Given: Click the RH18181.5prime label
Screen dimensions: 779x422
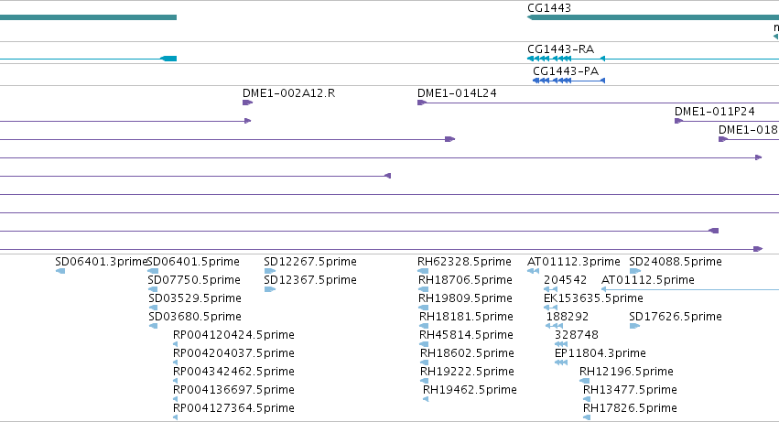Looking at the screenshot, I should 466,317.
